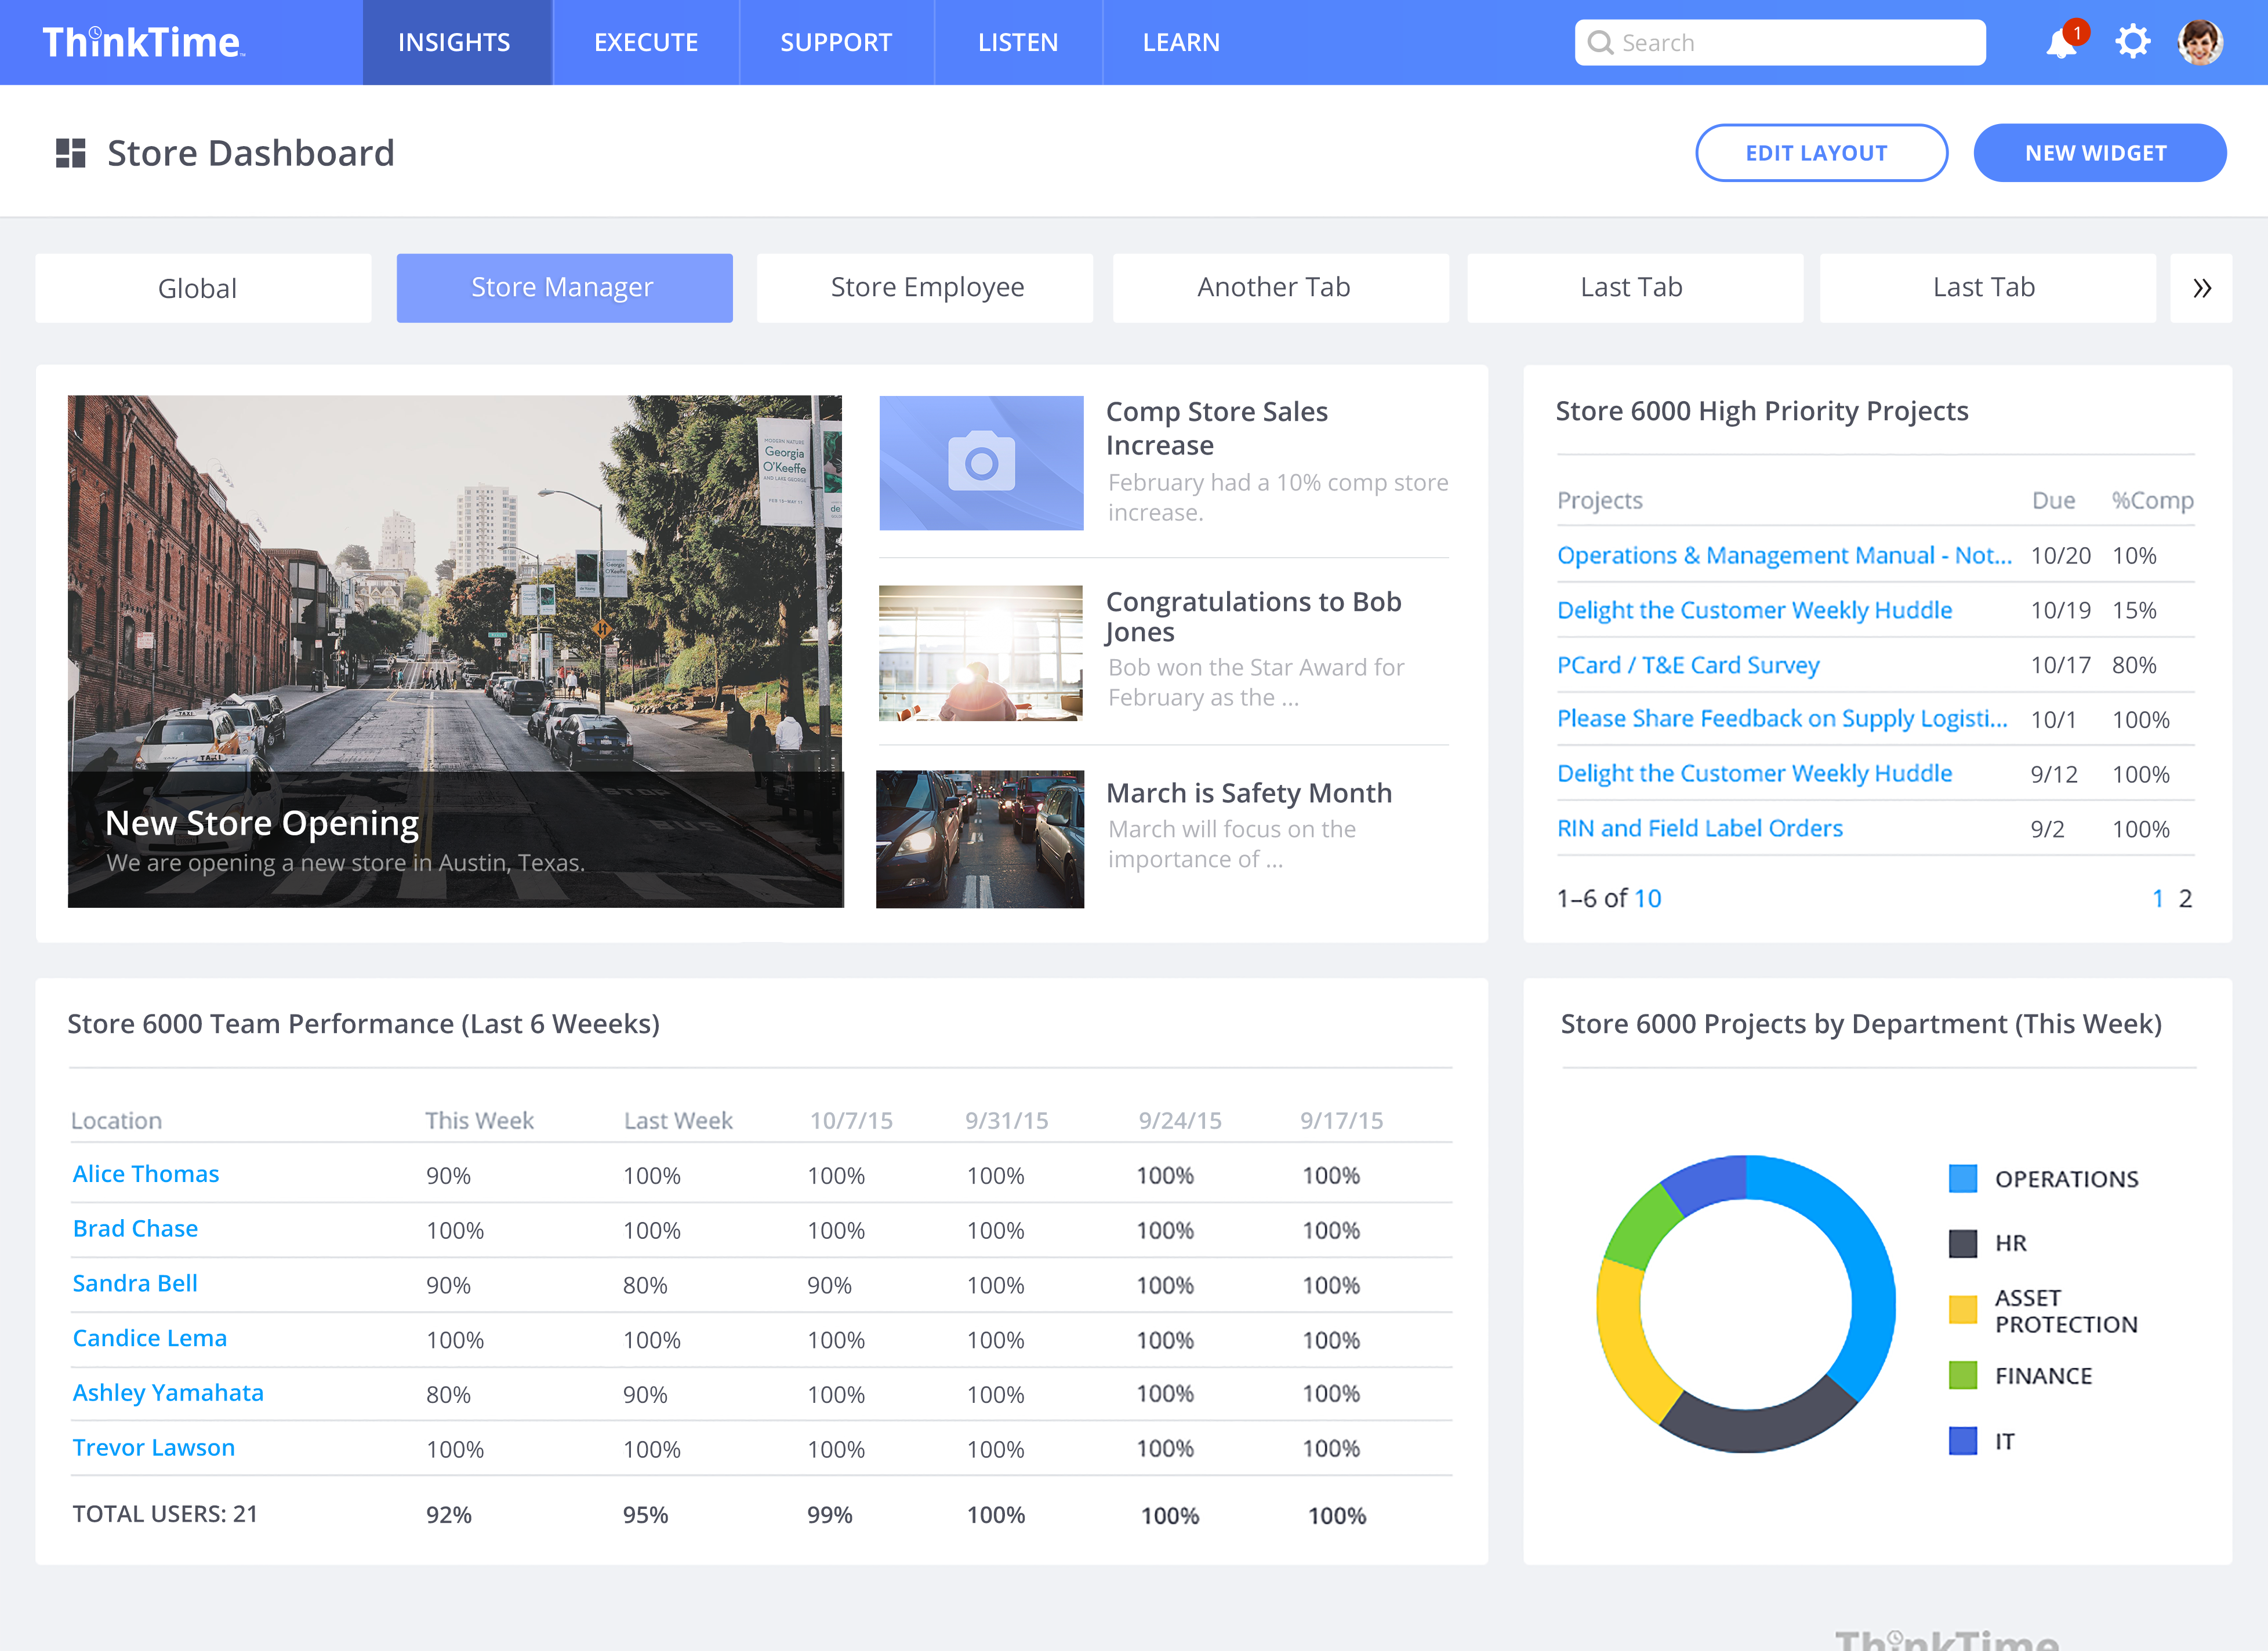Open Alice Thomas performance link
This screenshot has height=1651, width=2268.
pyautogui.click(x=146, y=1174)
